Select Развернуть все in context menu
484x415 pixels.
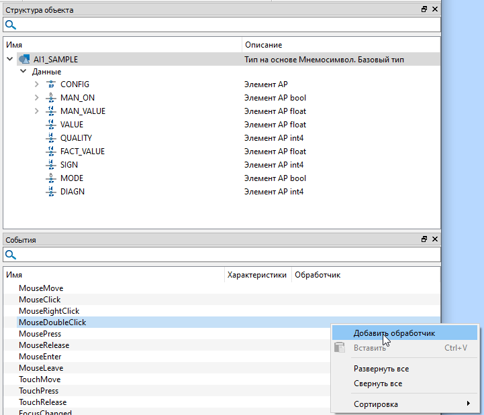click(381, 369)
